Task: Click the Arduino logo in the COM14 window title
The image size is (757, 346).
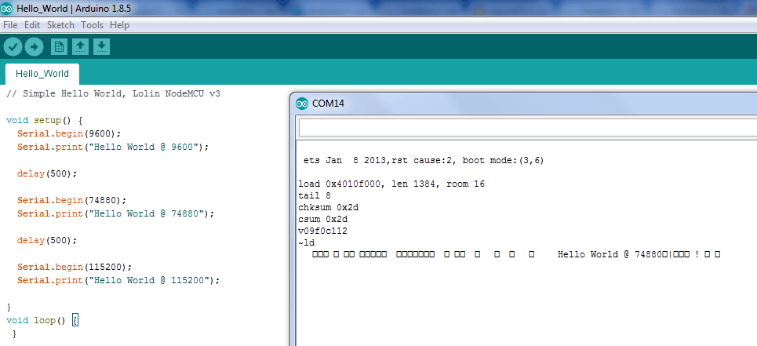Action: pyautogui.click(x=303, y=104)
